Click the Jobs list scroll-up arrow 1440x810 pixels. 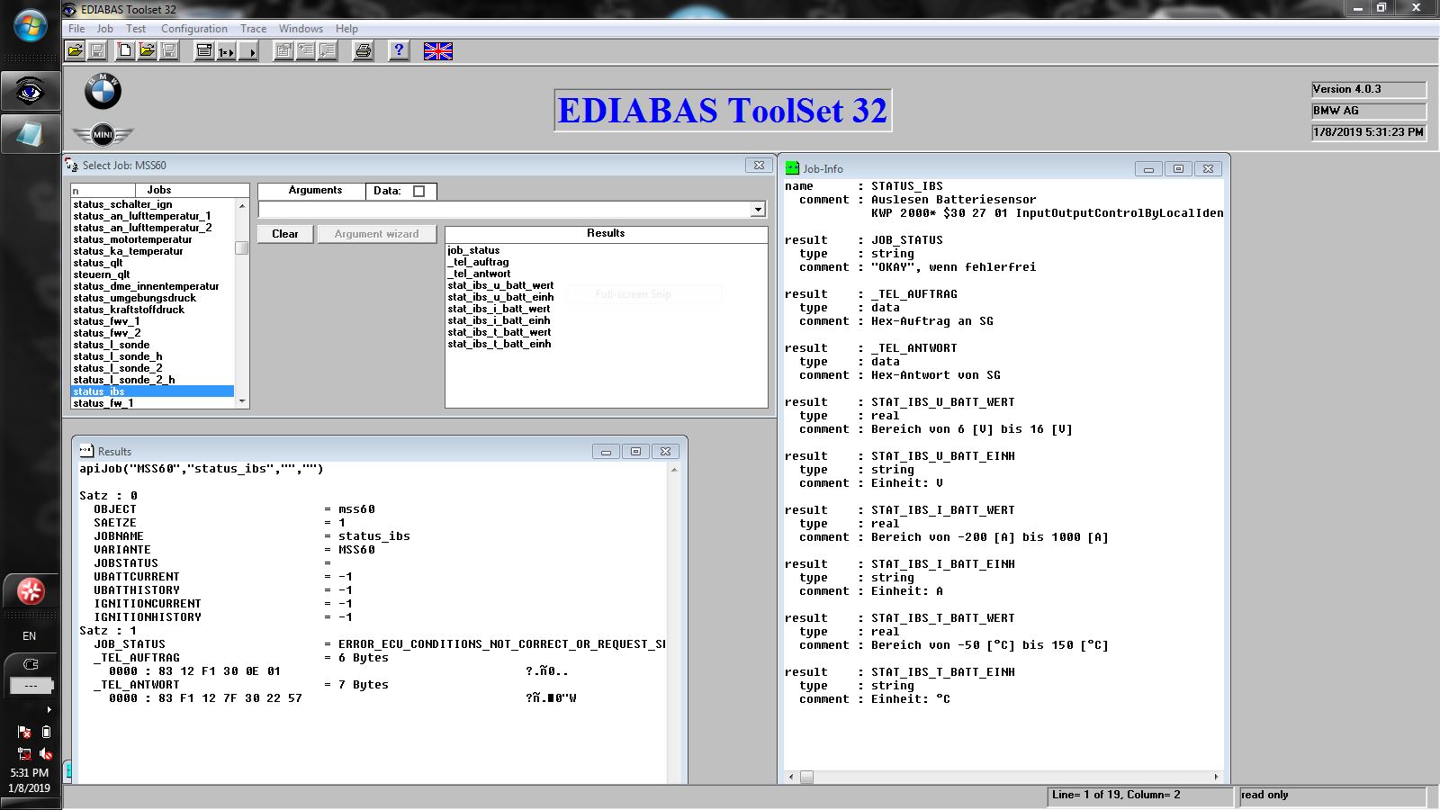pyautogui.click(x=242, y=205)
